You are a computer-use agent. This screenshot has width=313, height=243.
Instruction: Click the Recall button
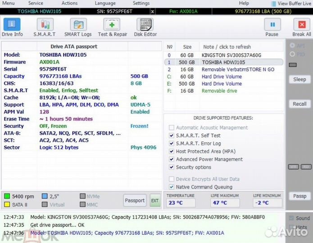[x=299, y=104]
